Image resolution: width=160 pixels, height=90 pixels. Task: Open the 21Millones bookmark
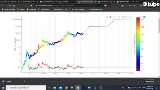pyautogui.click(x=31, y=9)
